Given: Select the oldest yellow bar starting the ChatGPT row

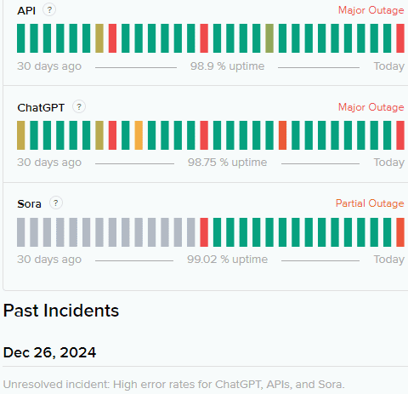Looking at the screenshot, I should click(x=21, y=135).
